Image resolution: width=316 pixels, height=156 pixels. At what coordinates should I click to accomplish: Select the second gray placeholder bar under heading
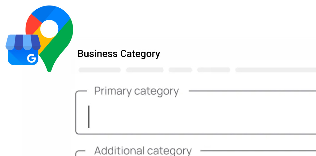click(144, 70)
